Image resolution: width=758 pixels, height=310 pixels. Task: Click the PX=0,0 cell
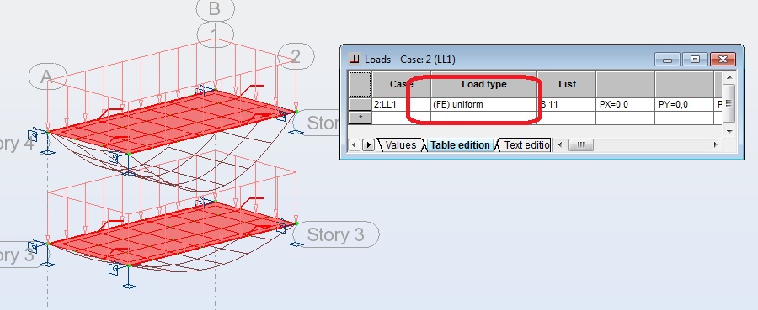pyautogui.click(x=625, y=104)
